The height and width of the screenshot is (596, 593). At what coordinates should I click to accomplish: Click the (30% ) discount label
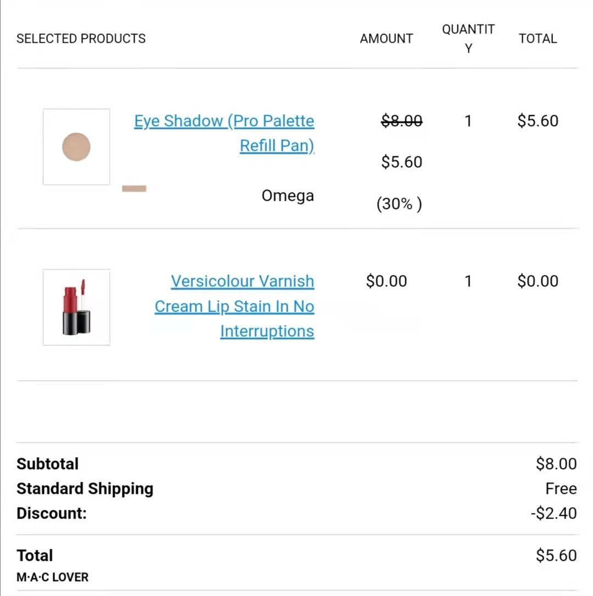[x=399, y=204]
